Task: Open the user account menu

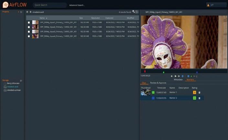Action: tap(216, 5)
